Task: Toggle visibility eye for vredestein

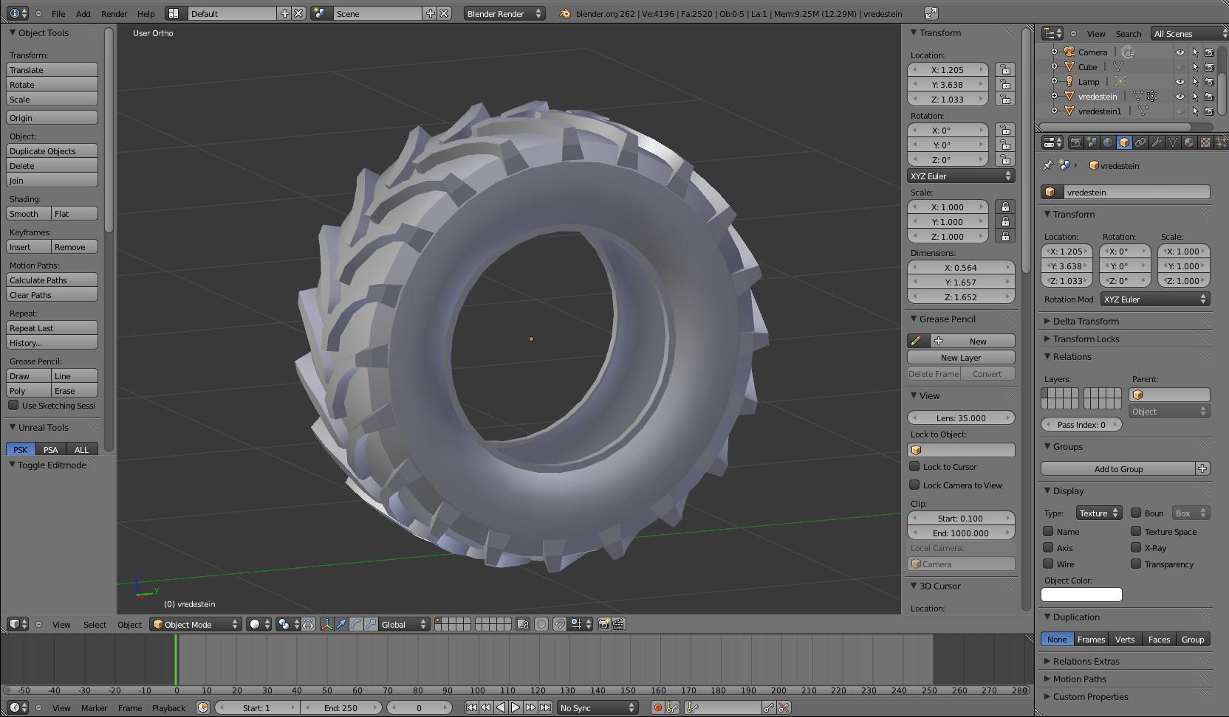Action: point(1180,97)
